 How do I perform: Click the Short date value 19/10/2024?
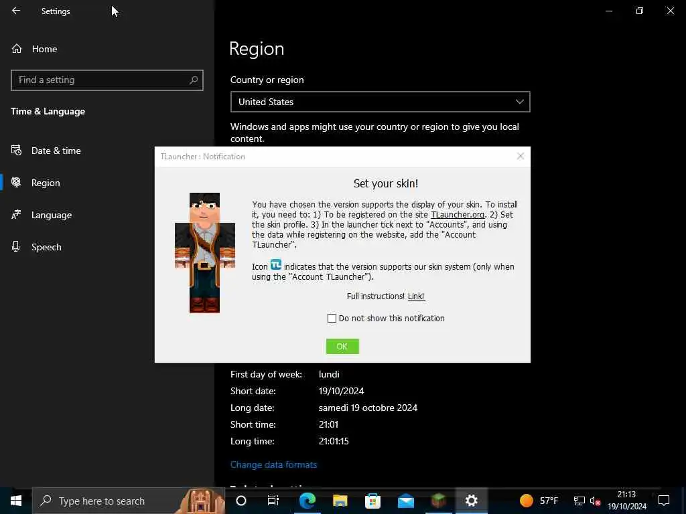[341, 391]
